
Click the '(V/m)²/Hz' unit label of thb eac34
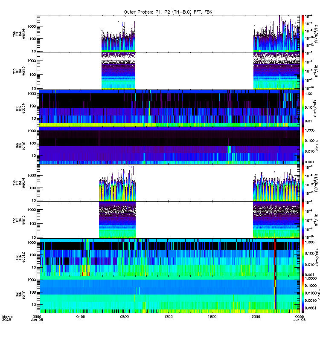coord(317,34)
